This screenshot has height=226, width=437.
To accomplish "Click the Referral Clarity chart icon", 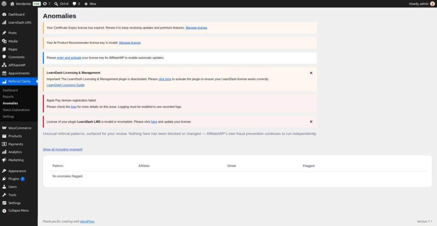I will coord(4,81).
